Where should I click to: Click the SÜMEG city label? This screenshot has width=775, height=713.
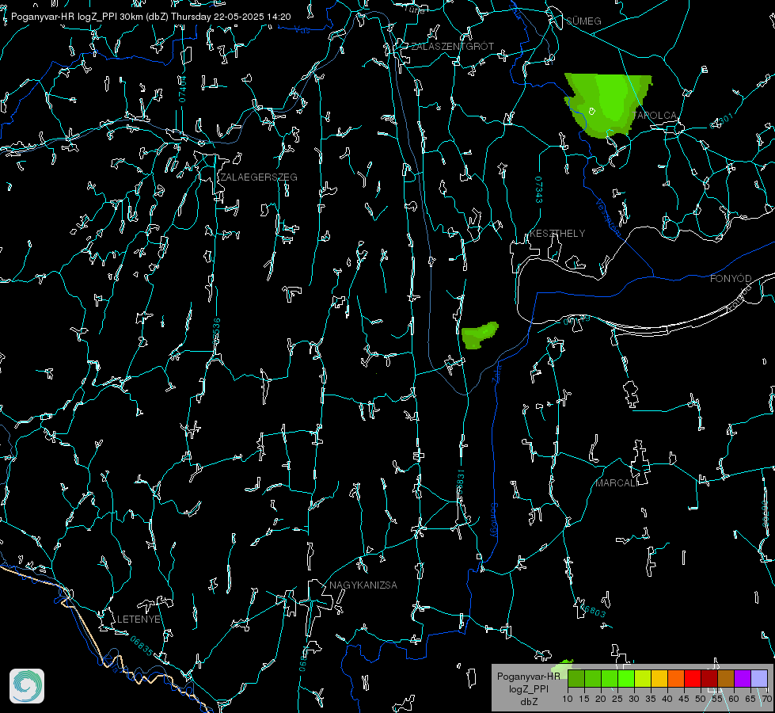tap(583, 21)
